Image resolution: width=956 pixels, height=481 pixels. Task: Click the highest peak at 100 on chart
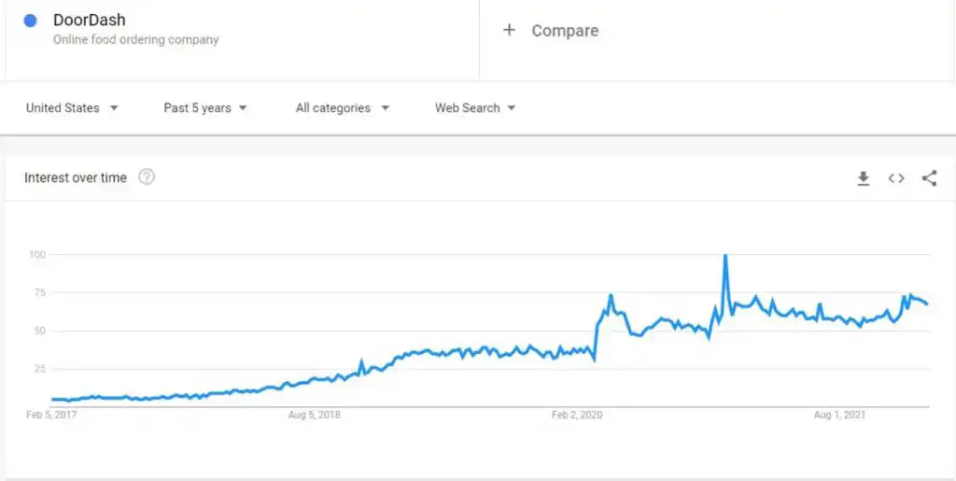724,255
